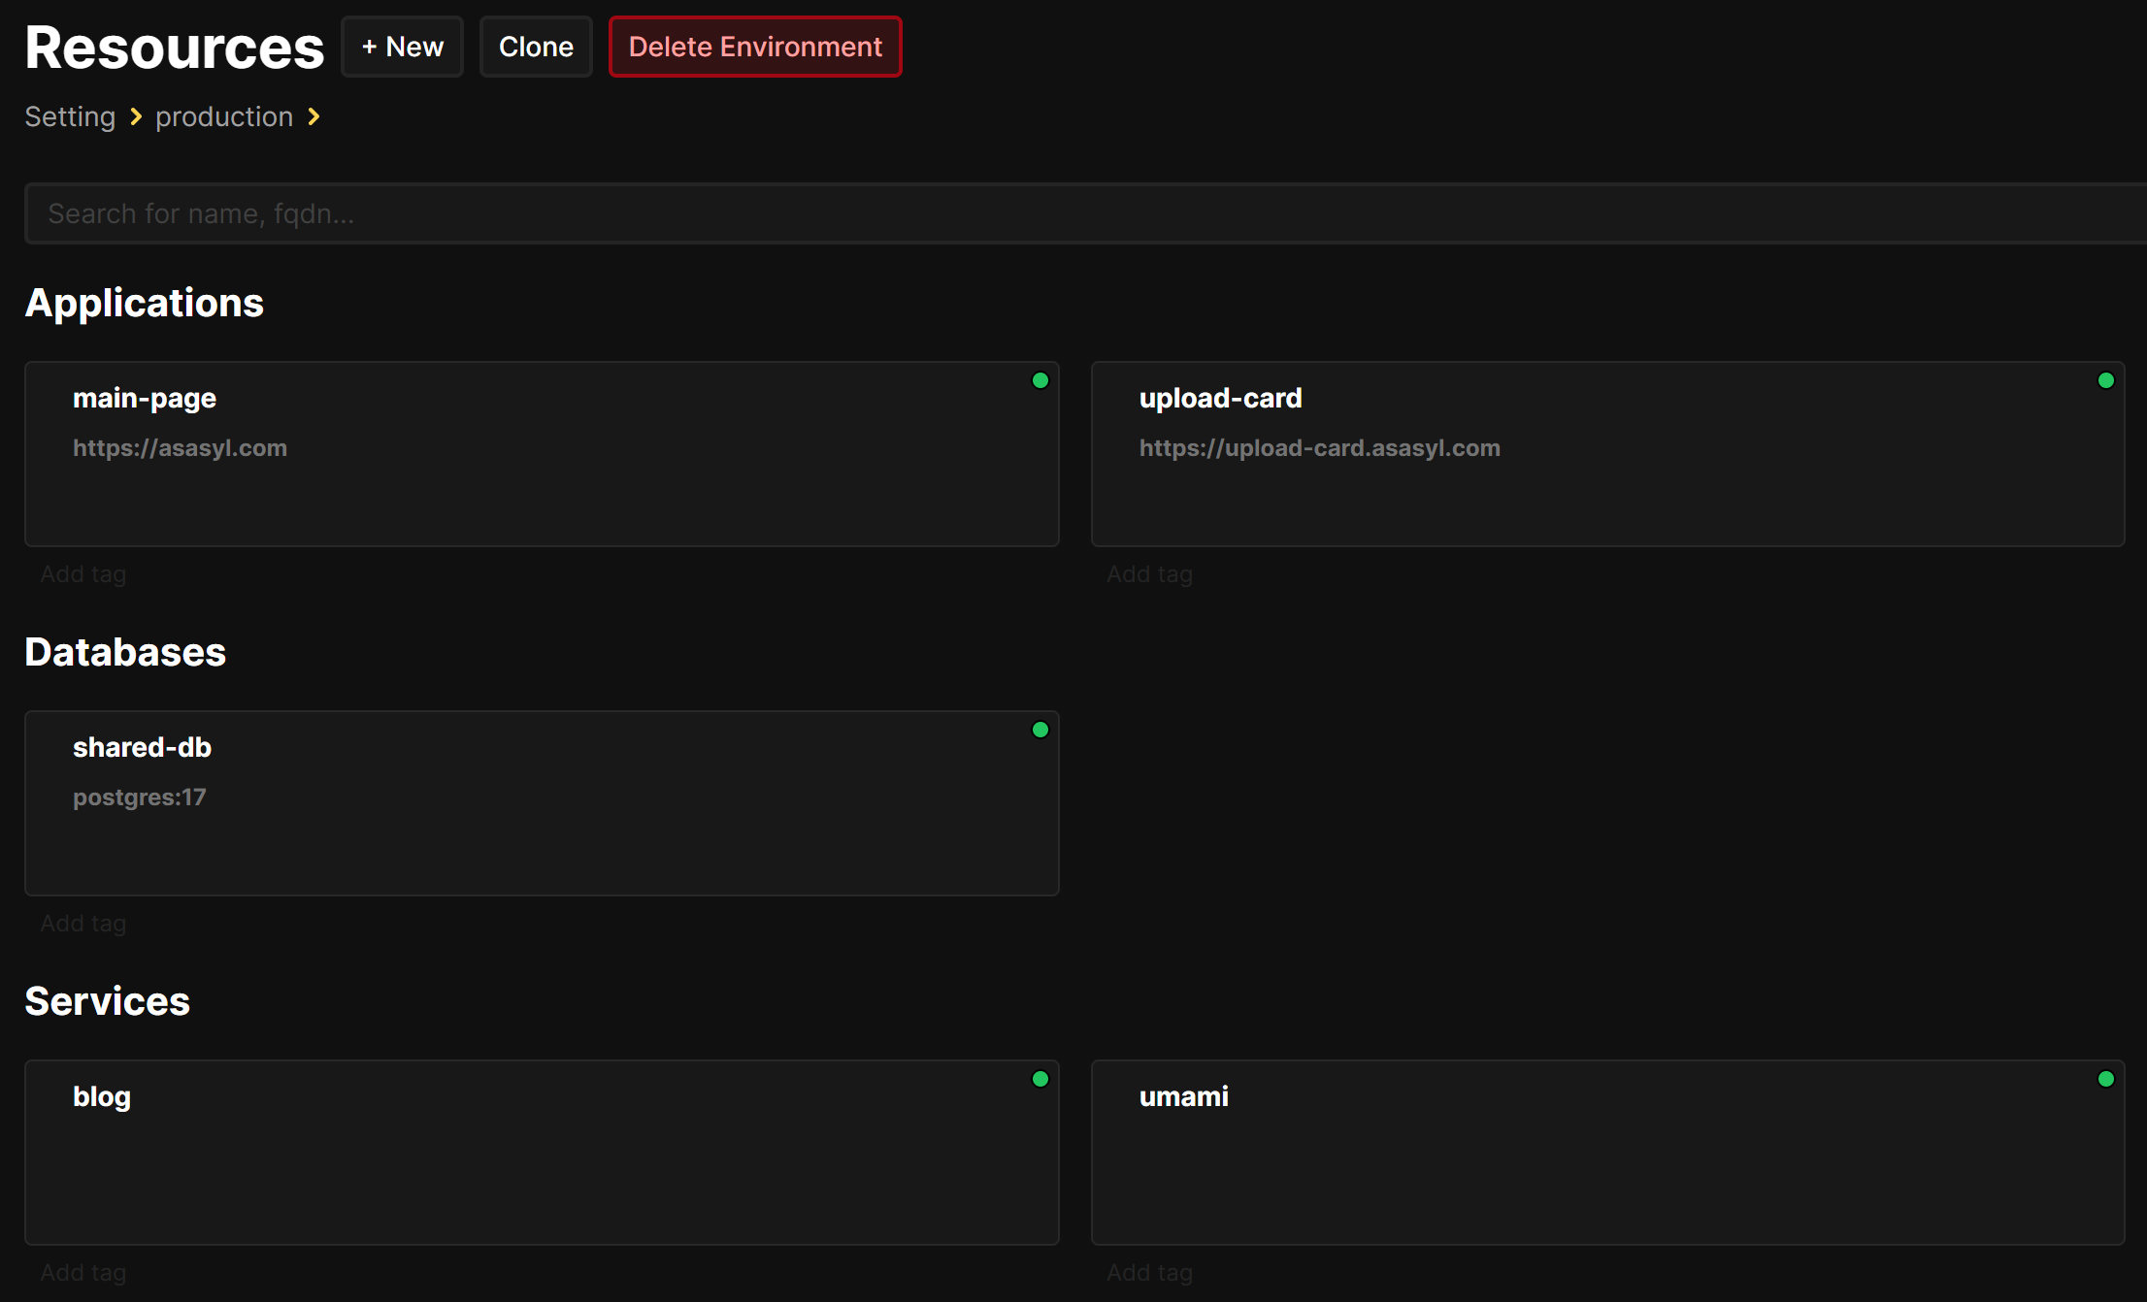The height and width of the screenshot is (1302, 2147).
Task: Click Add tag under main-page card
Action: tap(83, 574)
